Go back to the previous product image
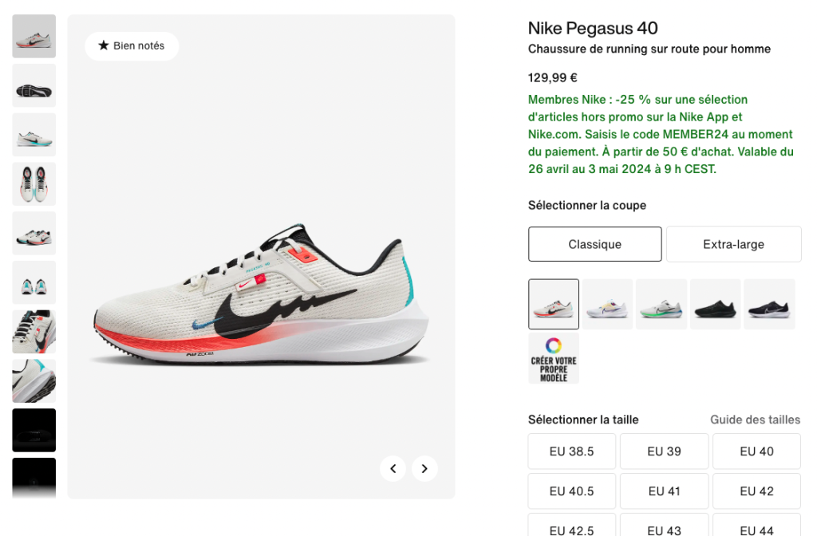817x536 pixels. [393, 469]
